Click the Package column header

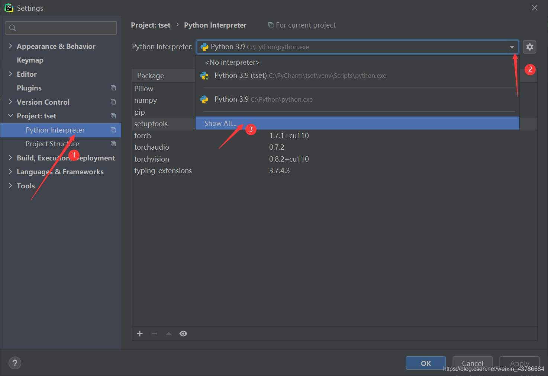(164, 76)
